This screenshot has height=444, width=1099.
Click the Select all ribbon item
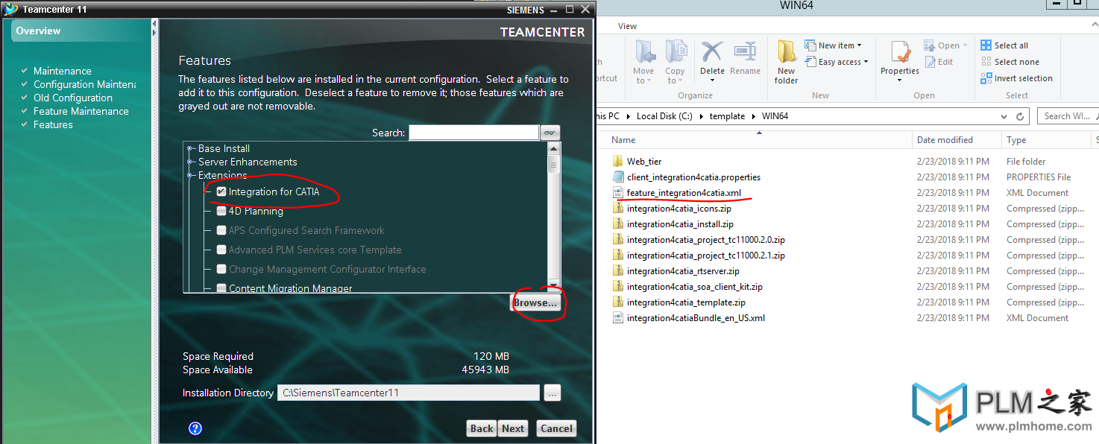[x=1004, y=45]
